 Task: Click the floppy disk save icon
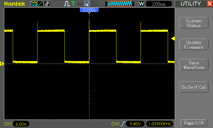pos(87,4)
